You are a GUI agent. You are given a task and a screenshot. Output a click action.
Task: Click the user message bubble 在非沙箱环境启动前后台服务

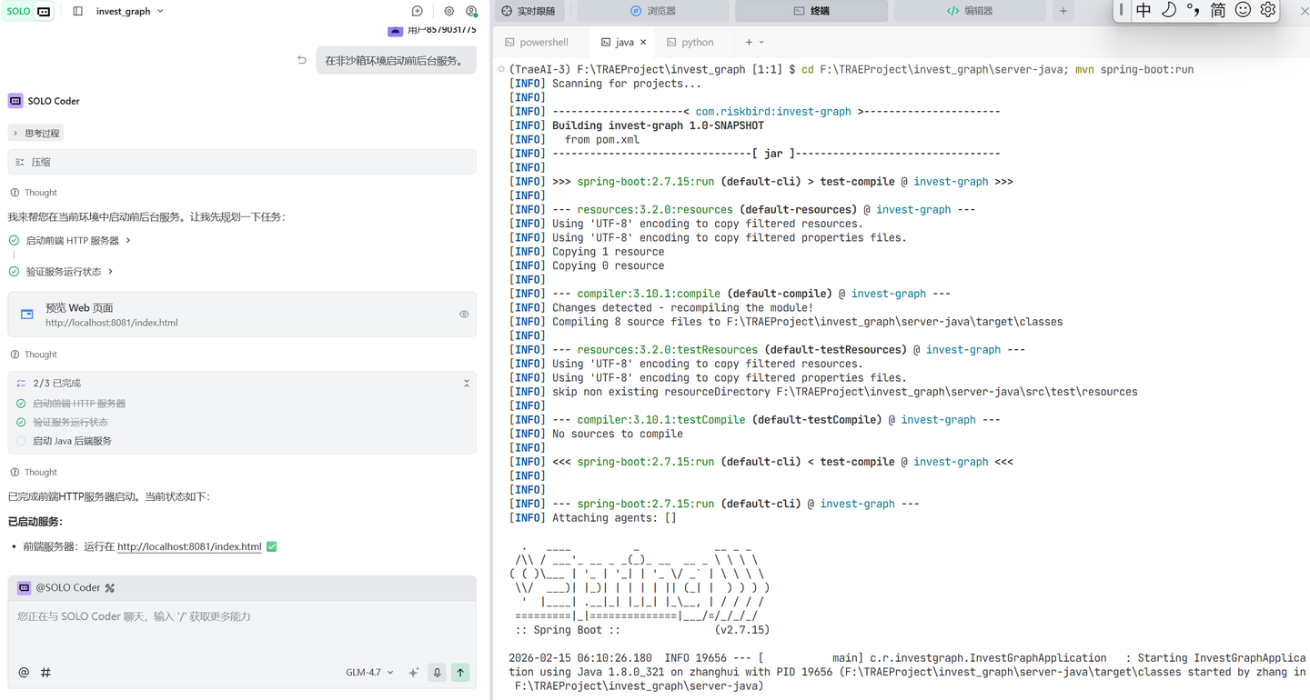pyautogui.click(x=396, y=61)
